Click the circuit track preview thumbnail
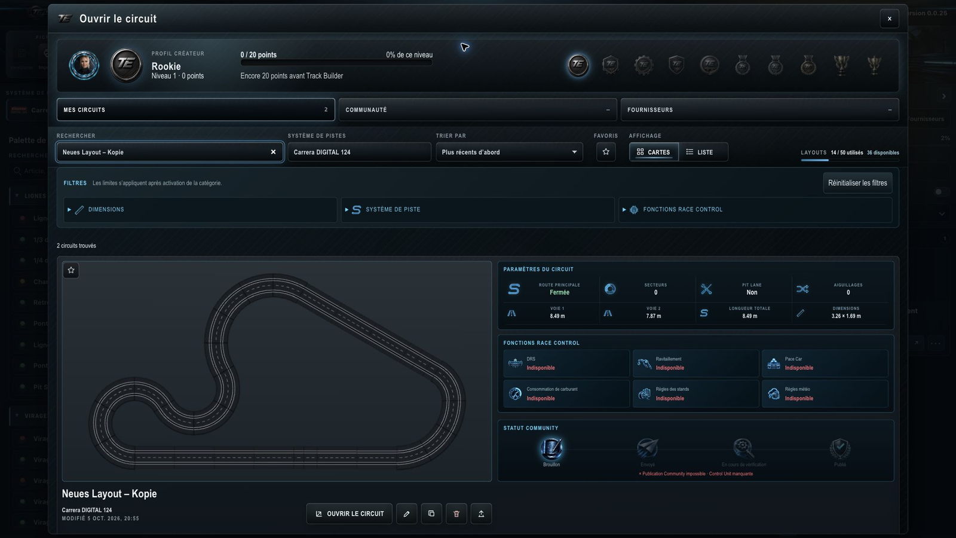956x538 pixels. pos(277,371)
